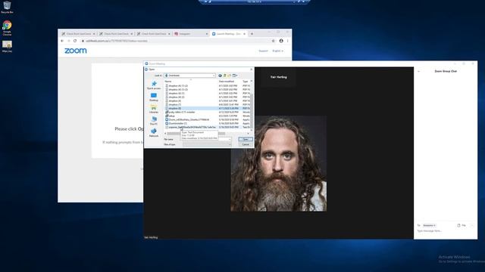Go up one folder level in Open dialog
Screen dimensions: 485x272
click(x=225, y=76)
